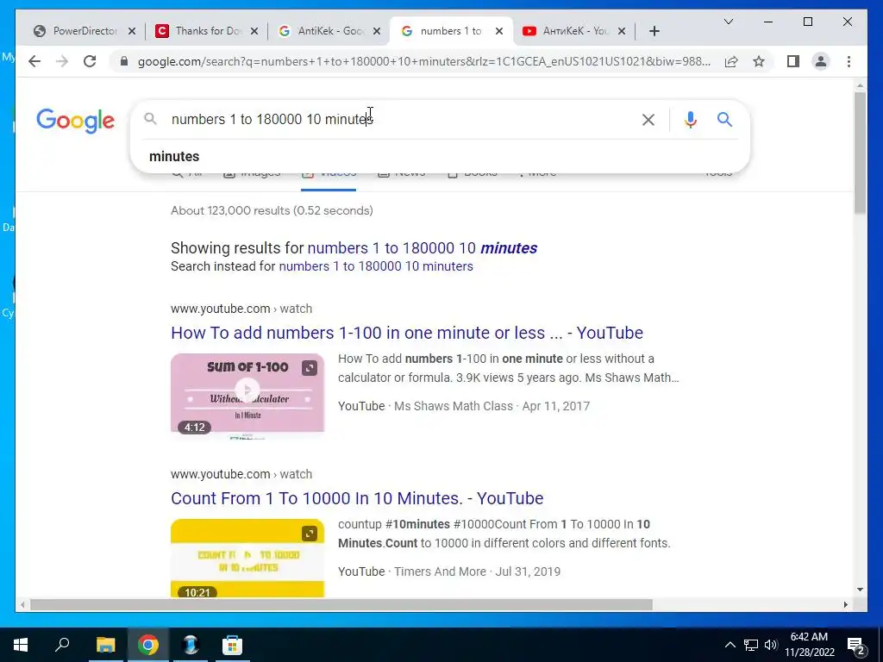Select the 'minutes' autocomplete suggestion
Image resolution: width=883 pixels, height=662 pixels.
coord(440,157)
